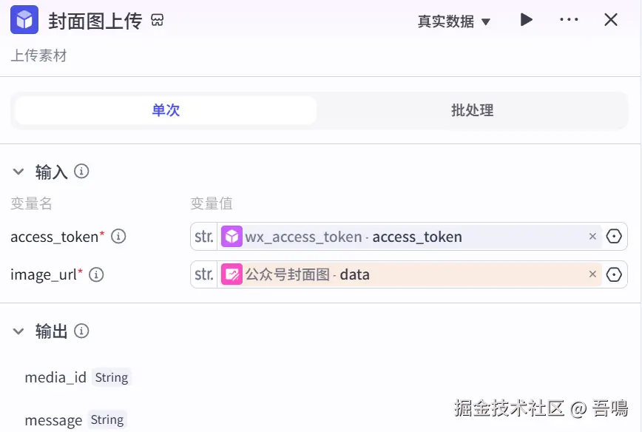Click the hexagon settings icon for image_url

(x=614, y=274)
